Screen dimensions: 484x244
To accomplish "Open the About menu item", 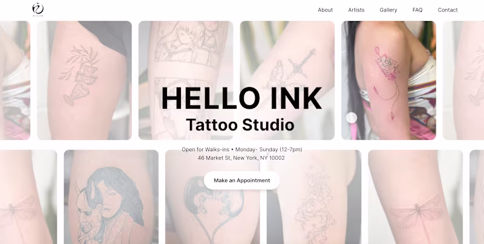I will point(325,10).
